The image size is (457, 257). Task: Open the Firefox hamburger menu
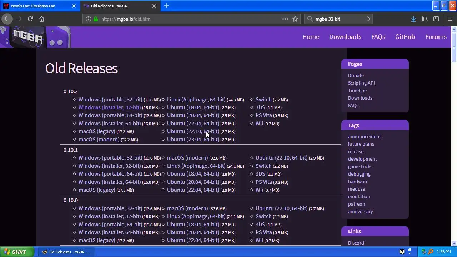coord(450,19)
